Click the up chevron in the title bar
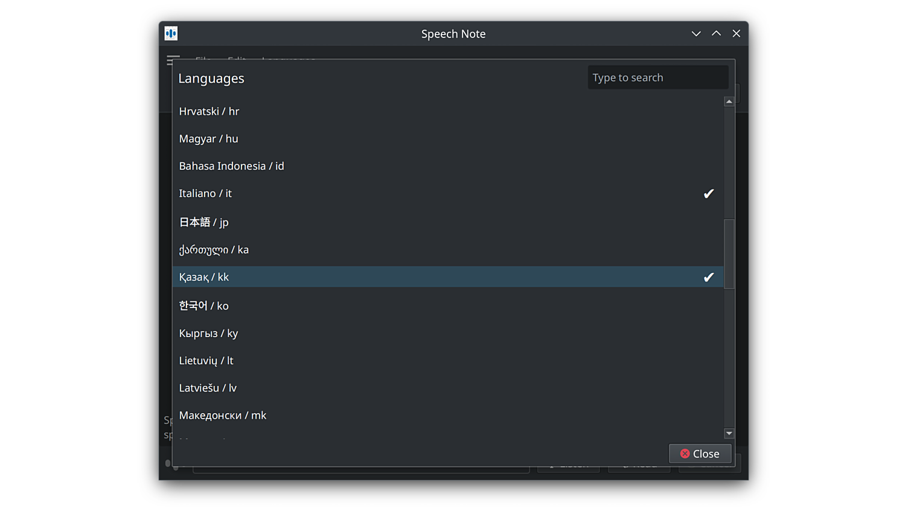The height and width of the screenshot is (511, 908). [x=716, y=33]
